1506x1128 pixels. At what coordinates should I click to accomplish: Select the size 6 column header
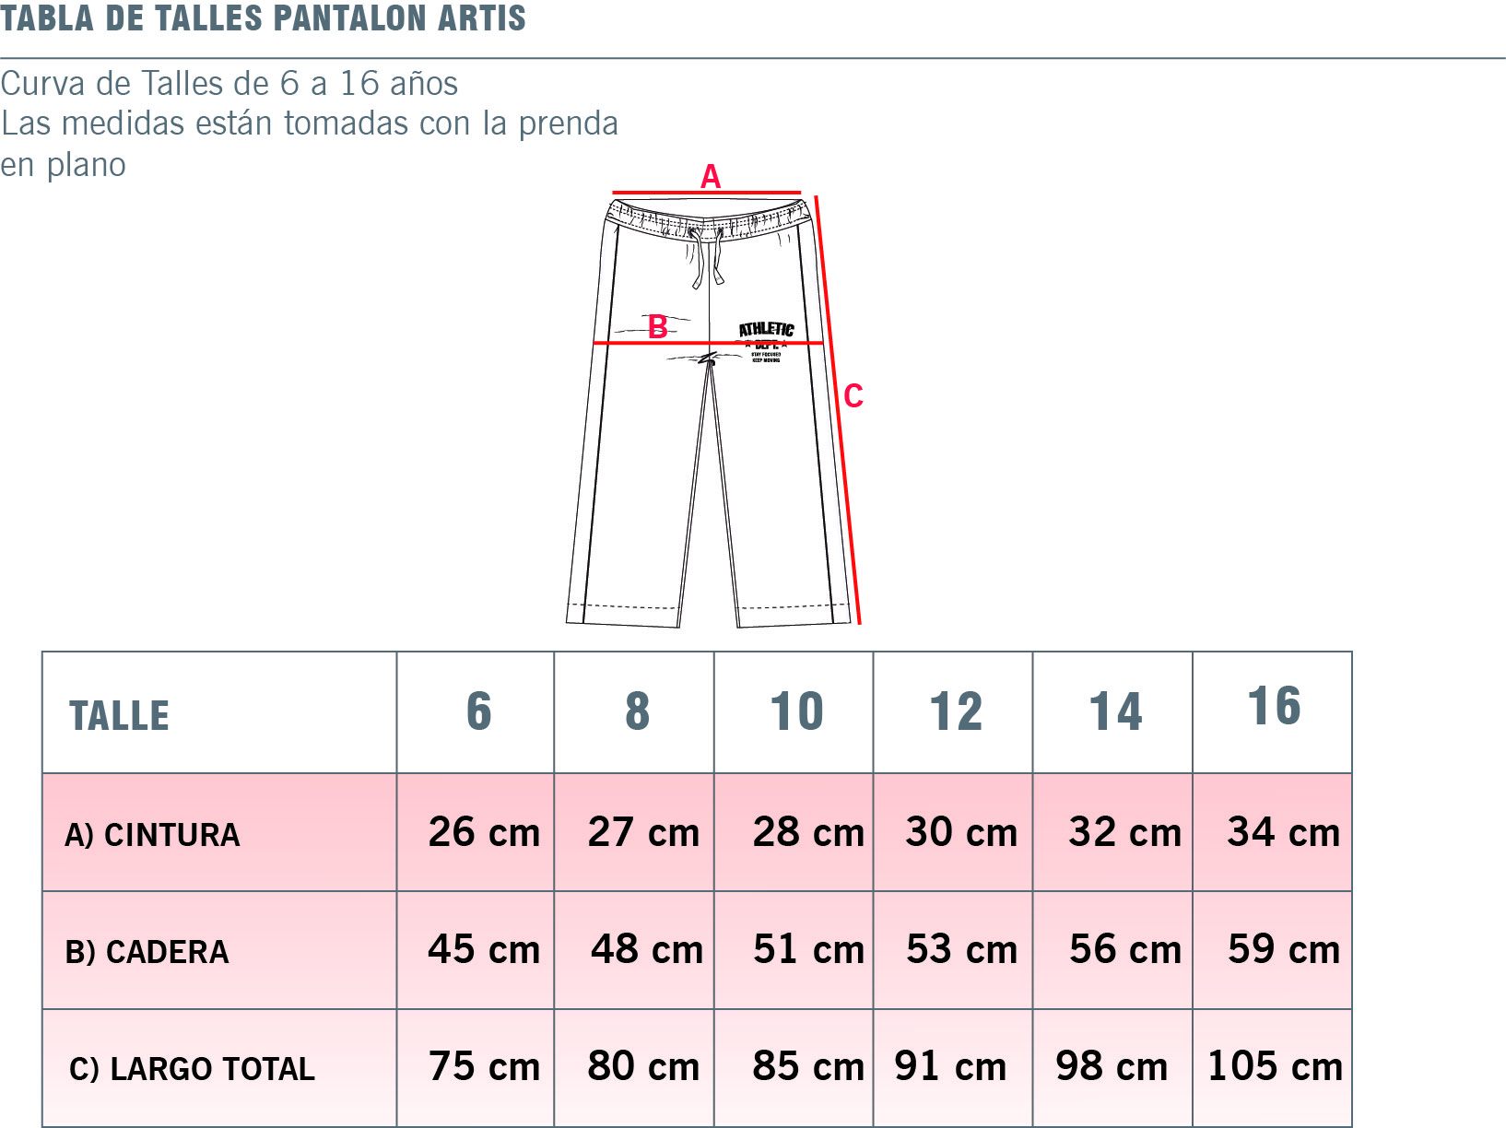[x=476, y=712]
